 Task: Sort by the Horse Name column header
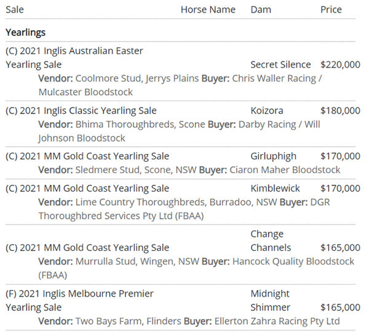pyautogui.click(x=208, y=10)
